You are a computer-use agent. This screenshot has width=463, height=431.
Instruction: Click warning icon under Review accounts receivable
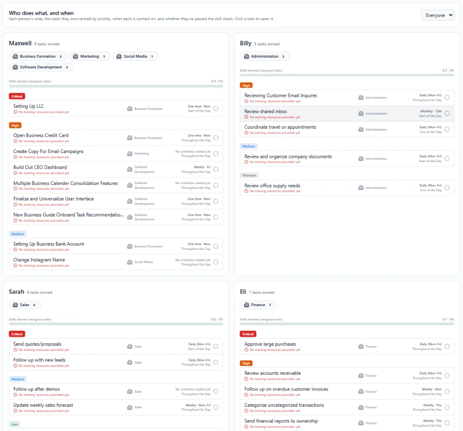246,379
